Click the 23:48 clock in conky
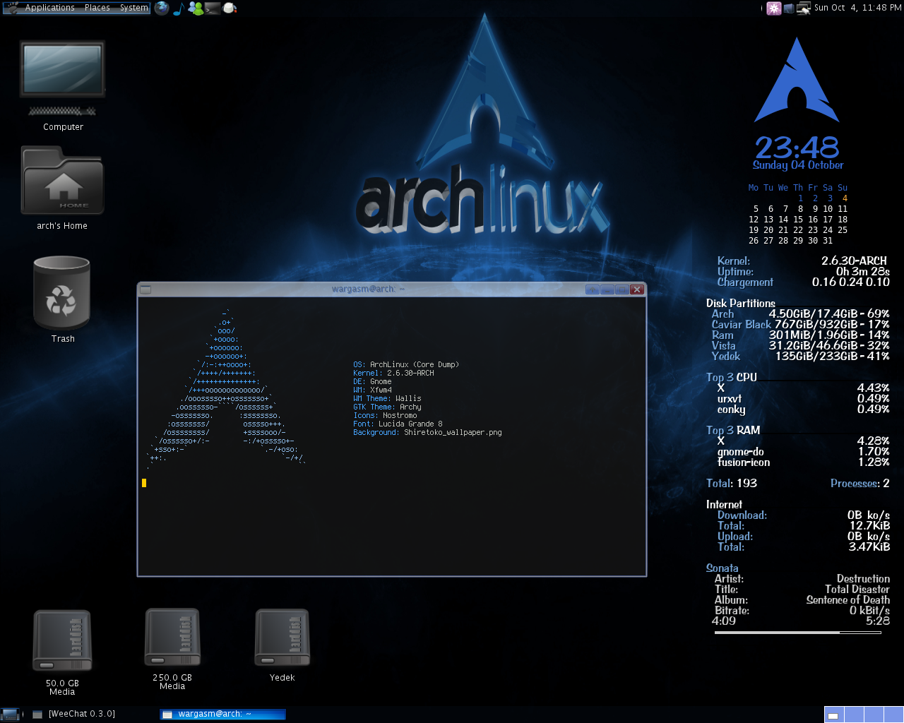 coord(797,148)
